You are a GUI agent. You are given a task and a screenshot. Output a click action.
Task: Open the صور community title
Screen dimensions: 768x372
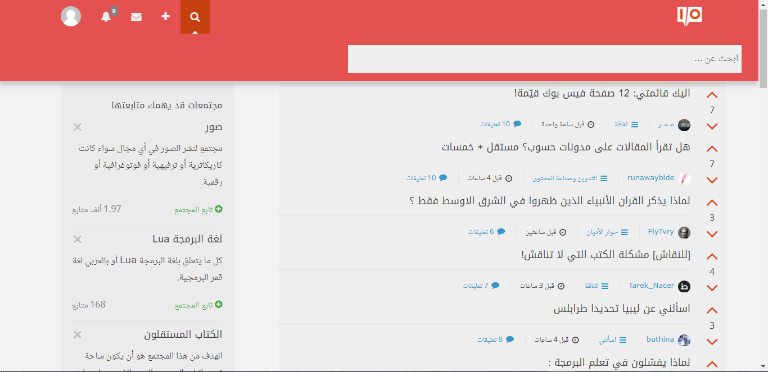pos(214,127)
